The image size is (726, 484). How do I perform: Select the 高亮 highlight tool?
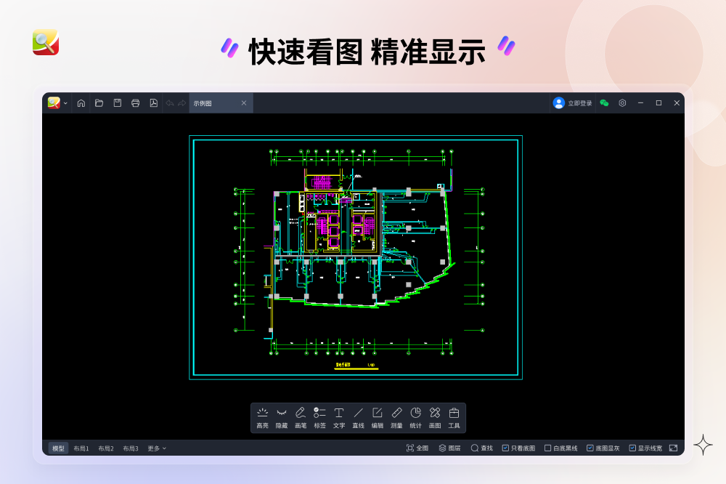[262, 414]
